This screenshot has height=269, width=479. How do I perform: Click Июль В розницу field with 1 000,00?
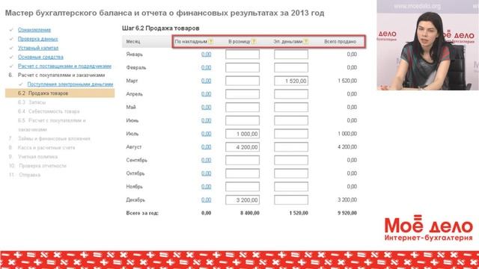point(242,134)
